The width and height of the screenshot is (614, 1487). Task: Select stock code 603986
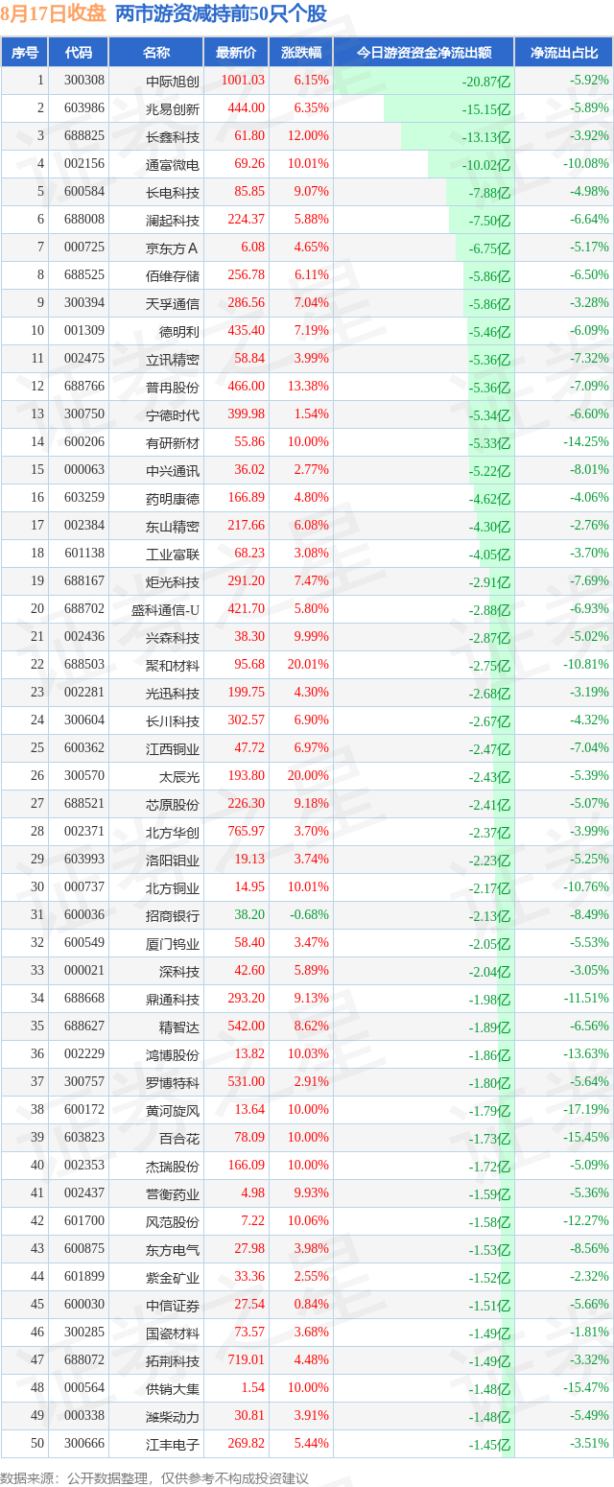84,108
